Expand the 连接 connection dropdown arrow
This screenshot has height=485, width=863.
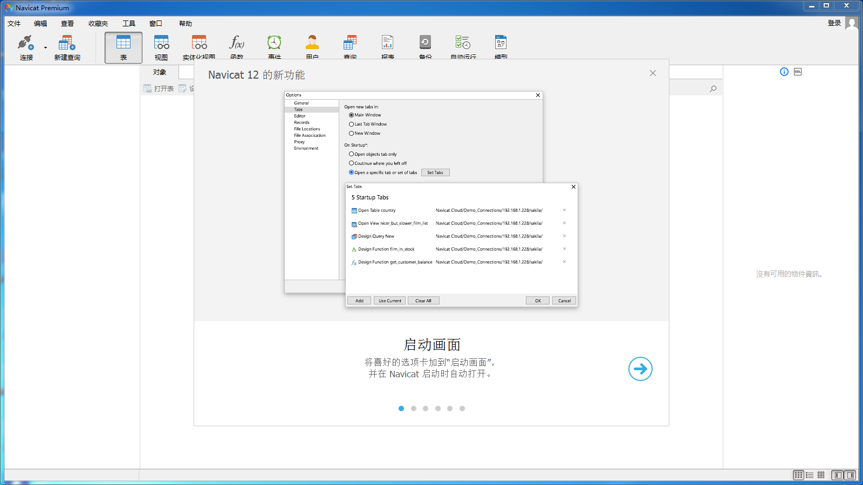45,48
